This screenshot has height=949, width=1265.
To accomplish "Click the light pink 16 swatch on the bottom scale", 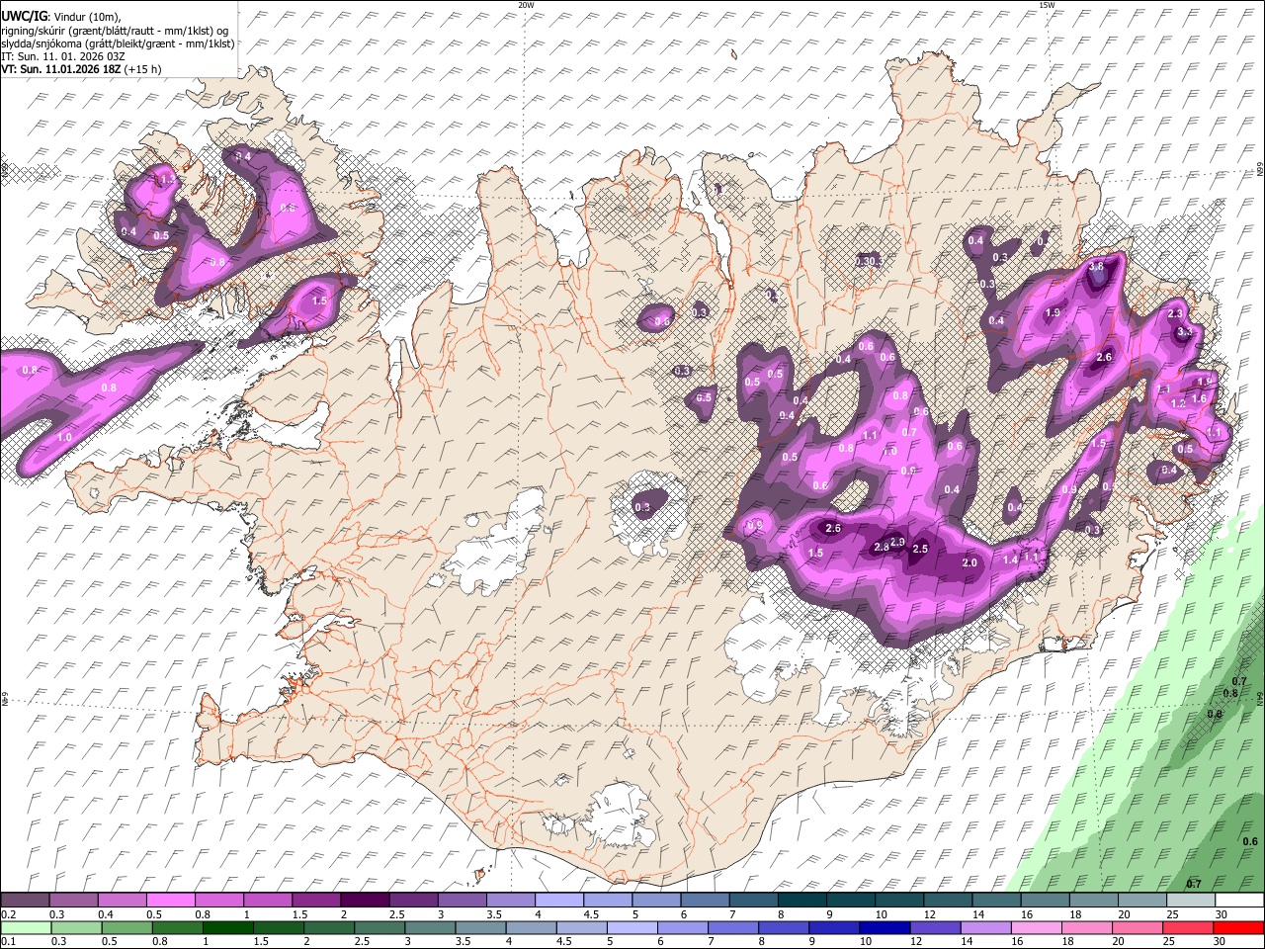I will coord(1037,927).
